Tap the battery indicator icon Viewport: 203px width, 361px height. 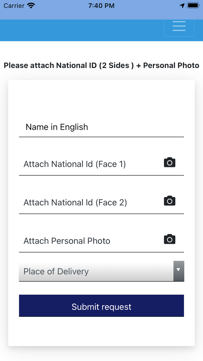pyautogui.click(x=193, y=6)
